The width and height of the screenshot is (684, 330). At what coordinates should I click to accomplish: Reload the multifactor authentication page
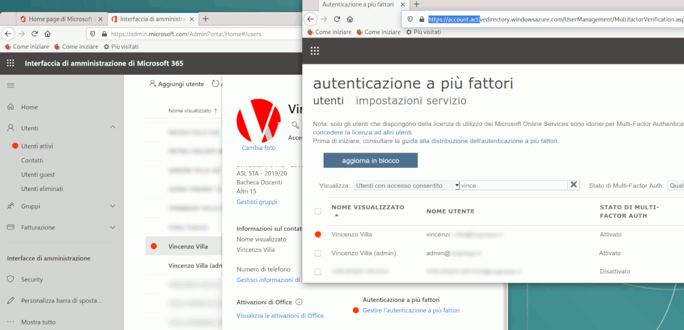(337, 19)
